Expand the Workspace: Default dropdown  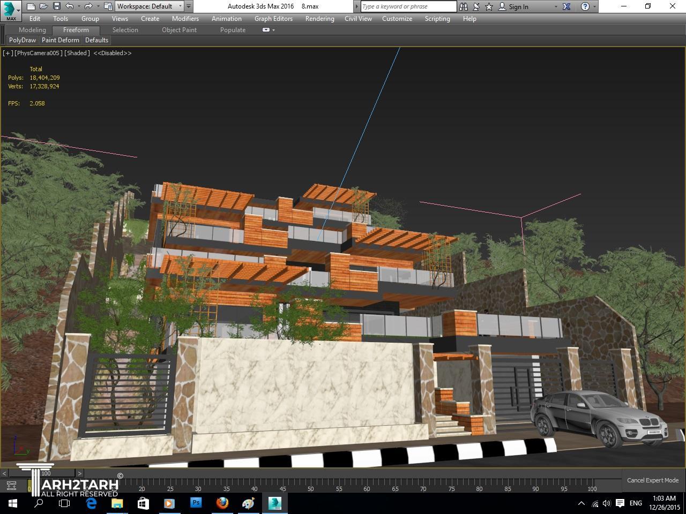coord(180,6)
